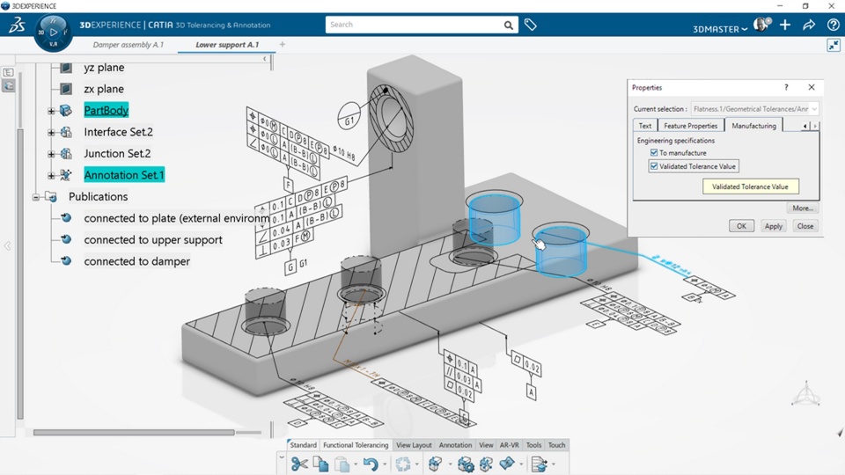The height and width of the screenshot is (475, 845).
Task: Toggle the Validated Tolerance Value checkbox
Action: click(654, 166)
